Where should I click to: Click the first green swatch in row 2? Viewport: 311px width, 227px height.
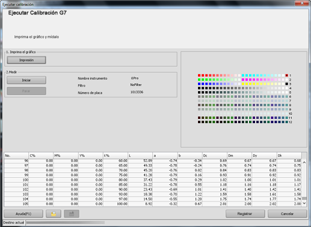pos(199,80)
